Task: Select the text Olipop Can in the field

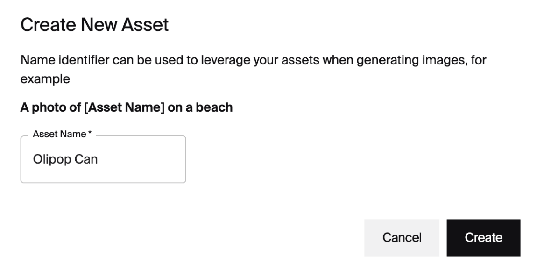Action: (x=65, y=159)
